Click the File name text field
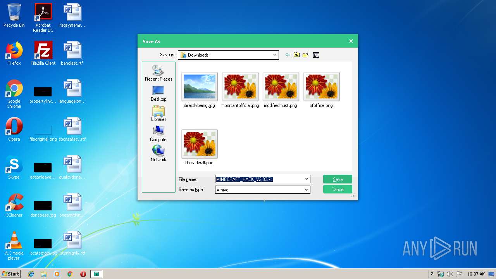Screen dimensions: 496x279 (x=259, y=179)
